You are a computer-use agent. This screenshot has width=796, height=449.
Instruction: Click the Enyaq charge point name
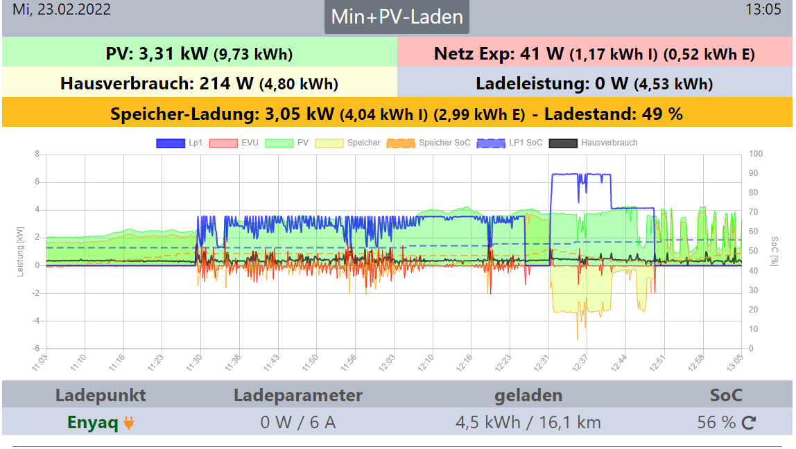pos(93,423)
